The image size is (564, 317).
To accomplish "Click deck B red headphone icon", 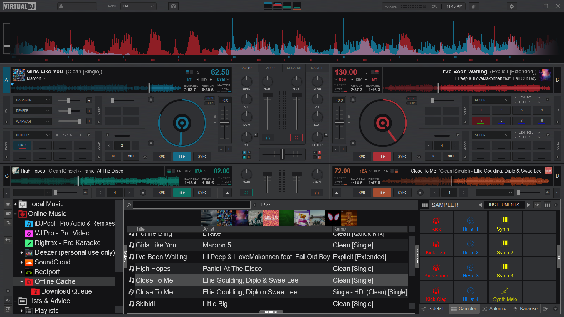I will [x=296, y=137].
